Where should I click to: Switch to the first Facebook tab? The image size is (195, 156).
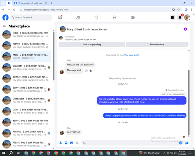click(x=9, y=3)
